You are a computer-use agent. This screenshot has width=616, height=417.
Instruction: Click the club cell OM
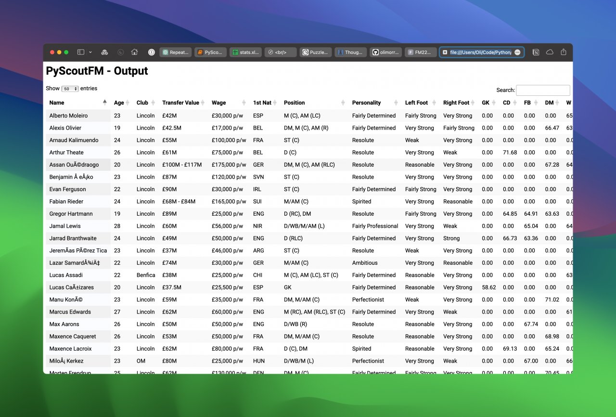click(x=141, y=361)
